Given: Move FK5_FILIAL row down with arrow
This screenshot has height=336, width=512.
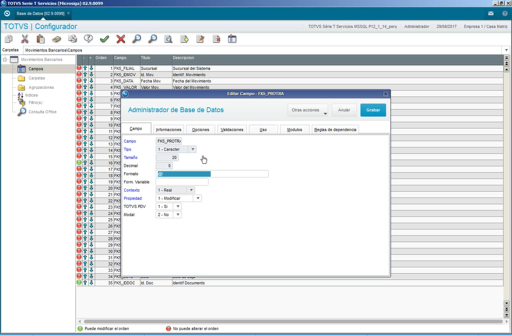Looking at the screenshot, I should click(91, 68).
